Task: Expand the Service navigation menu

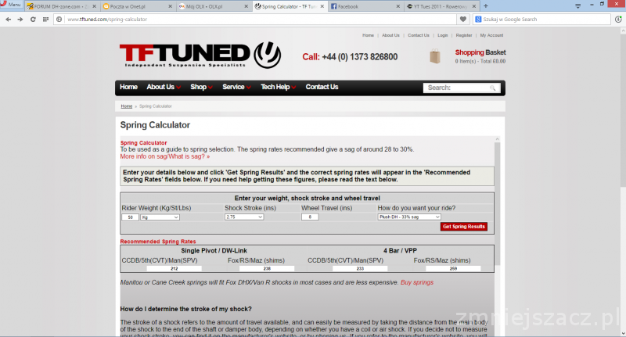Action: click(x=236, y=87)
